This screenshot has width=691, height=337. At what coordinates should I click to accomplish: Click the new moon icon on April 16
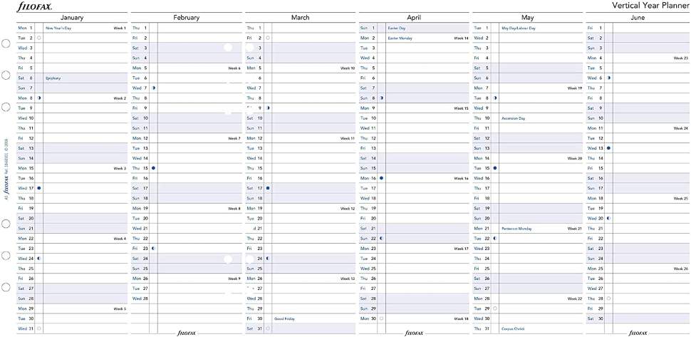[382, 178]
